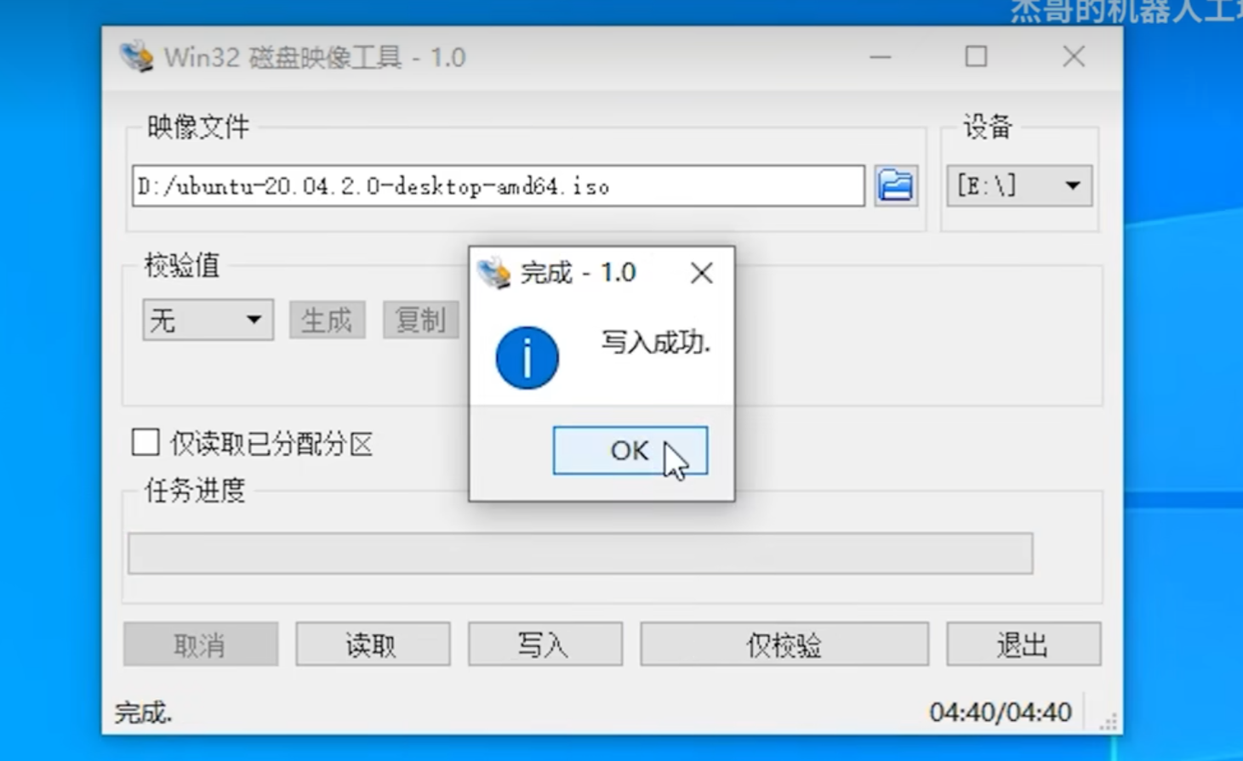The height and width of the screenshot is (761, 1243).
Task: Click the 任务进度 progress bar
Action: click(580, 554)
